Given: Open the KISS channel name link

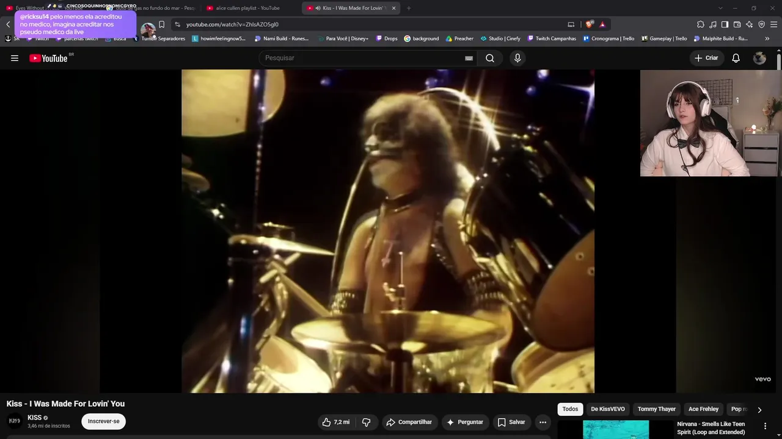Looking at the screenshot, I should [34, 418].
